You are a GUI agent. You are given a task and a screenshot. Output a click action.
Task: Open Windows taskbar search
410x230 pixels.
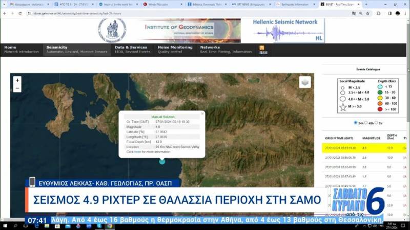point(15,226)
